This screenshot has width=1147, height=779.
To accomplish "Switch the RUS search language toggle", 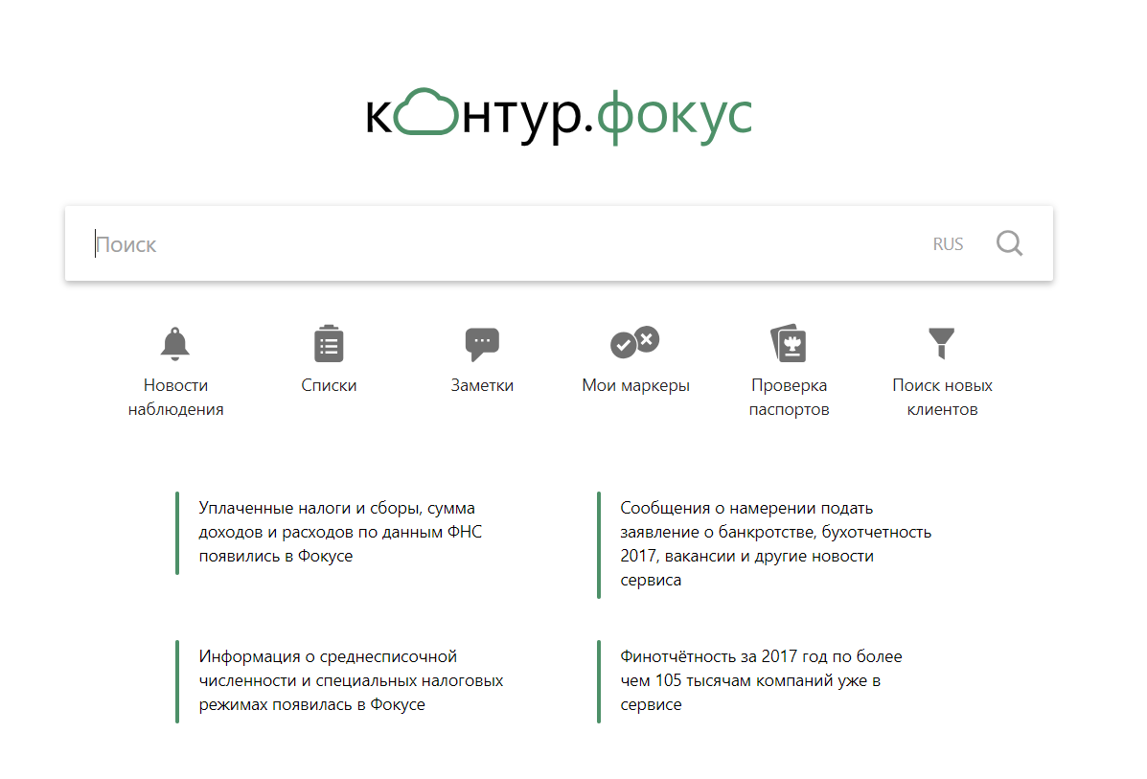I will tap(948, 244).
